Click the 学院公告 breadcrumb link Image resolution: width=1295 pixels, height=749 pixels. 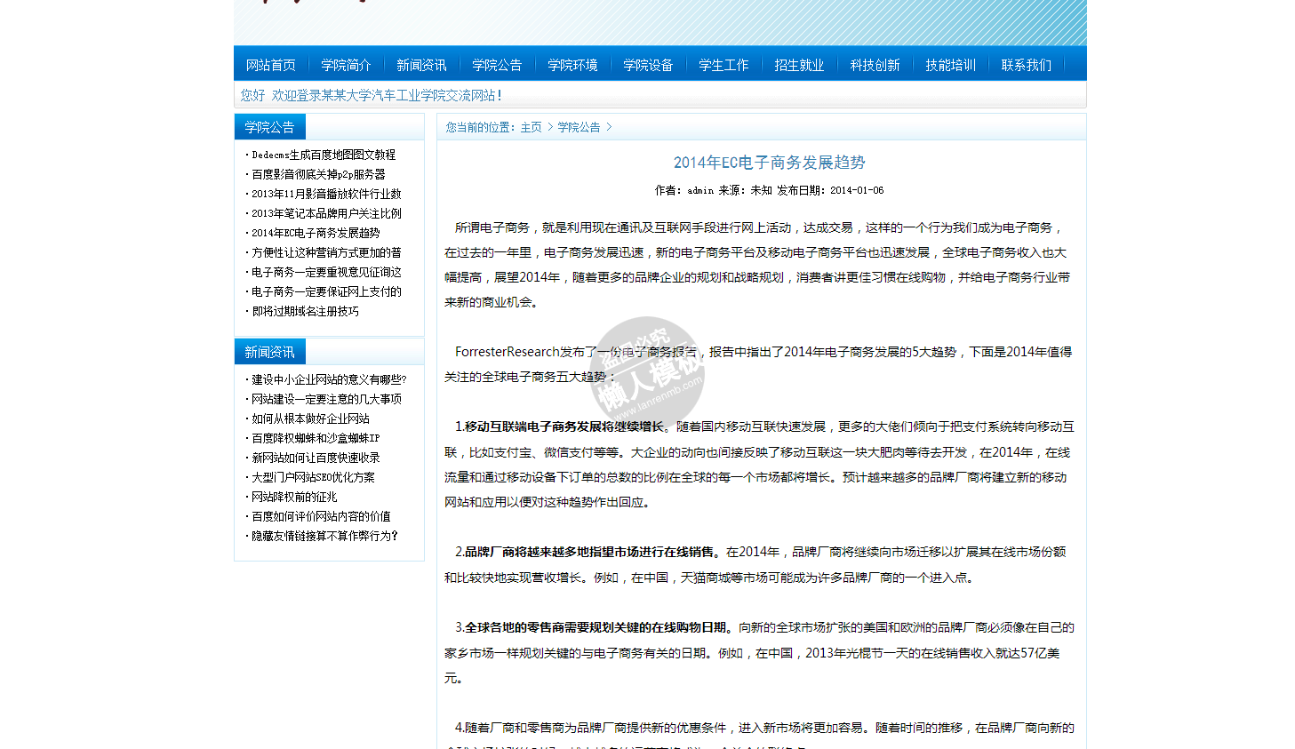coord(579,128)
